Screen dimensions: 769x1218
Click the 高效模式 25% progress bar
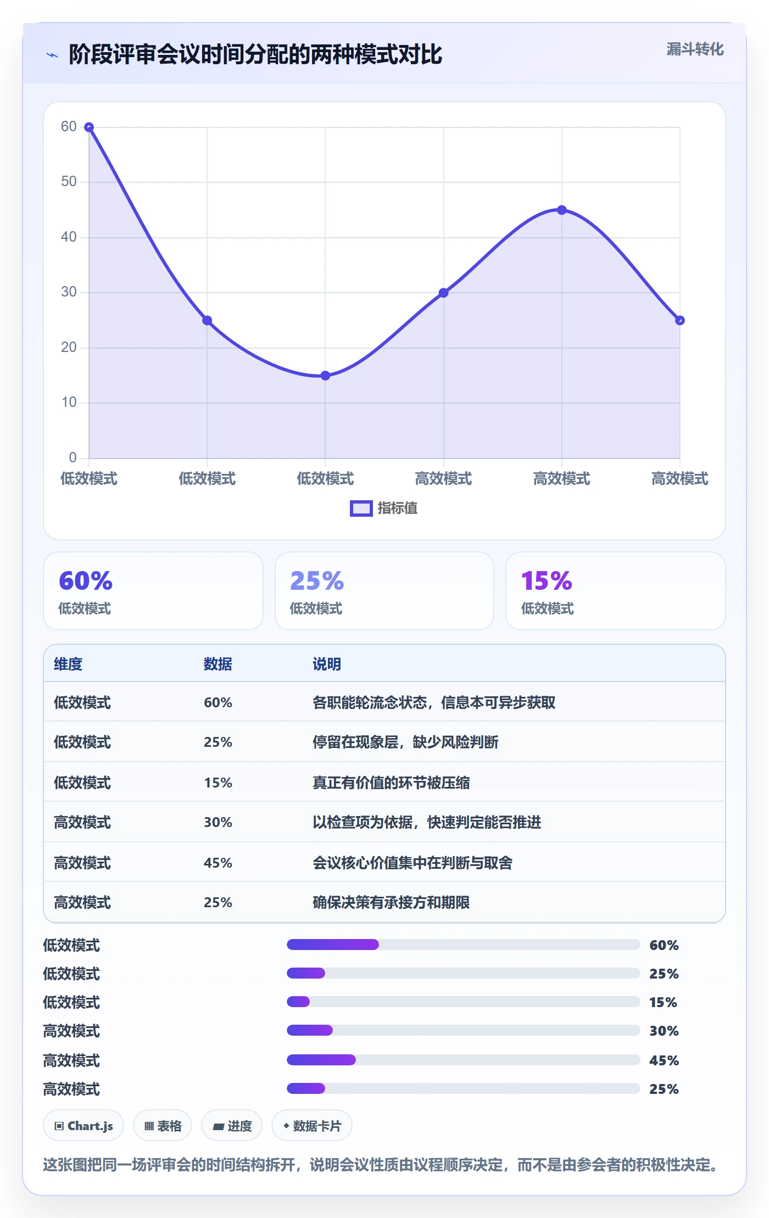point(464,1088)
